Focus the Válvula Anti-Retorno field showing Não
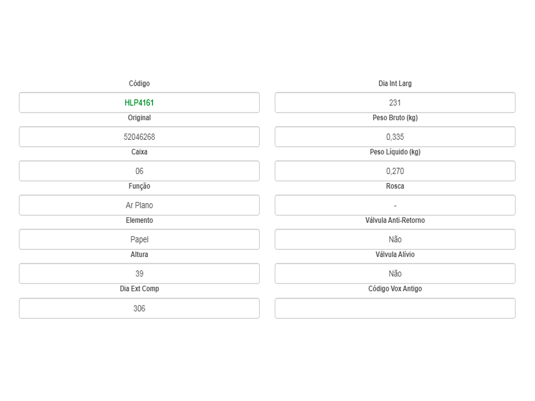This screenshot has height=401, width=535. click(x=395, y=240)
